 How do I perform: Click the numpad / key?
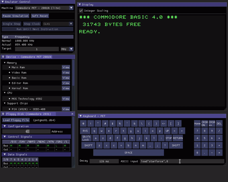219,131
